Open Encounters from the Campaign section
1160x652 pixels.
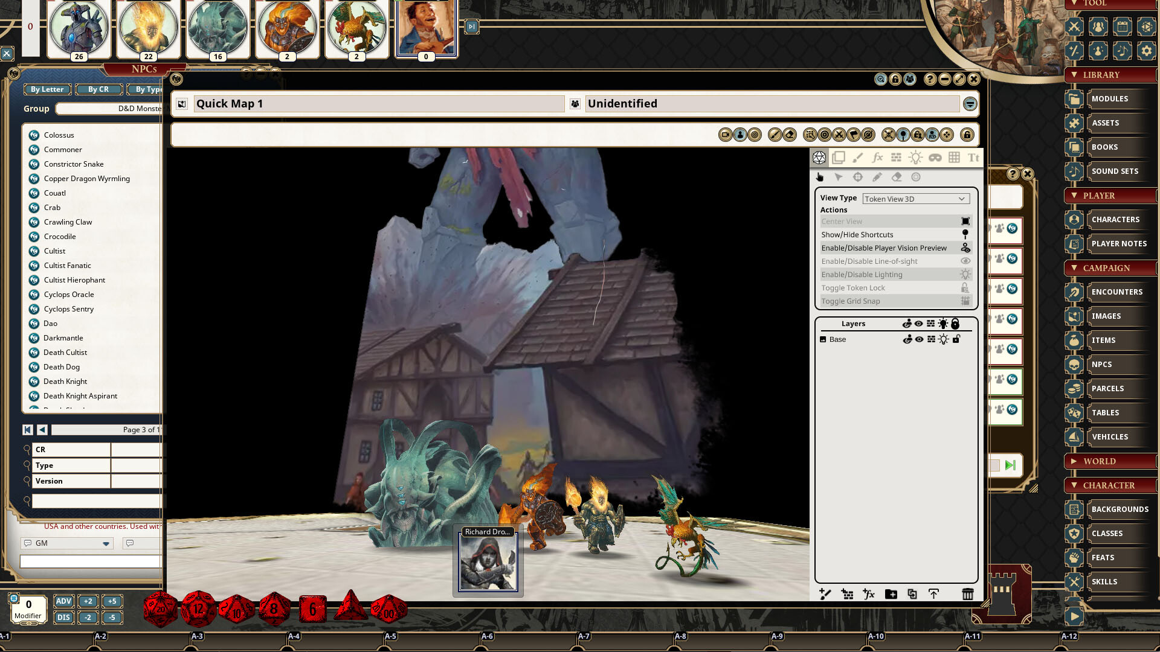[x=1117, y=292]
